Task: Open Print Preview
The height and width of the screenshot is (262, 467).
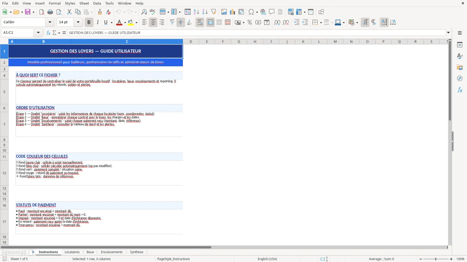Action: (59, 12)
